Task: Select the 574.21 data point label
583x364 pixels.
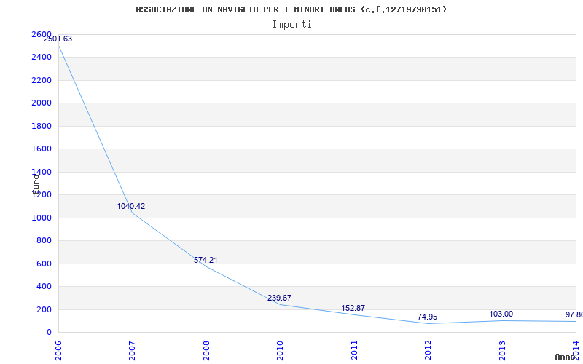Action: [x=206, y=260]
